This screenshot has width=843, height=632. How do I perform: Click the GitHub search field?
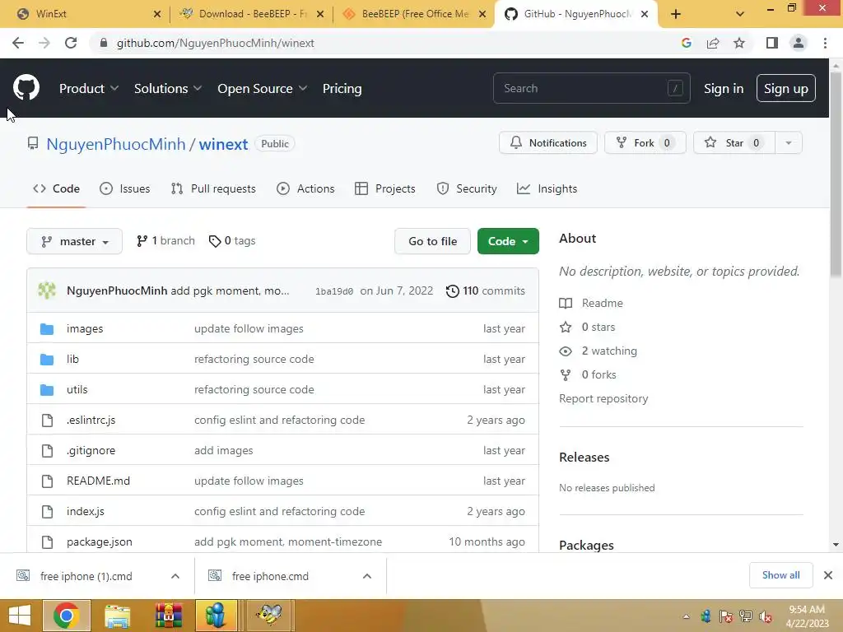tap(591, 88)
